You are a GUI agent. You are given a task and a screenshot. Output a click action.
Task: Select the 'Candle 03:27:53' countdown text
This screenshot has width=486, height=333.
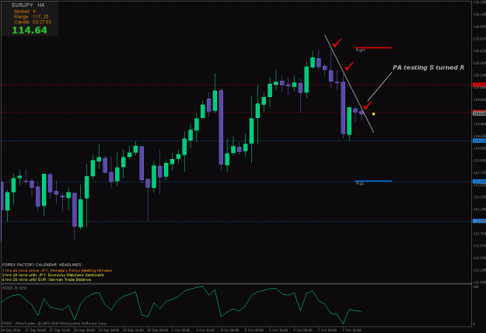click(x=32, y=23)
